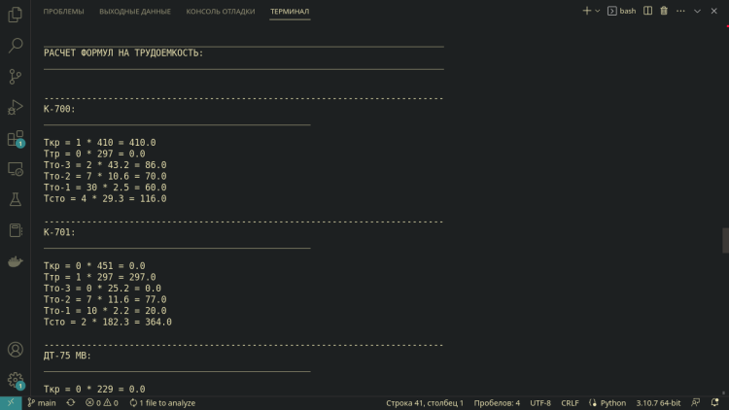Switch to the ПРОБЛЕМЫ tab
The width and height of the screenshot is (729, 410).
click(x=63, y=12)
